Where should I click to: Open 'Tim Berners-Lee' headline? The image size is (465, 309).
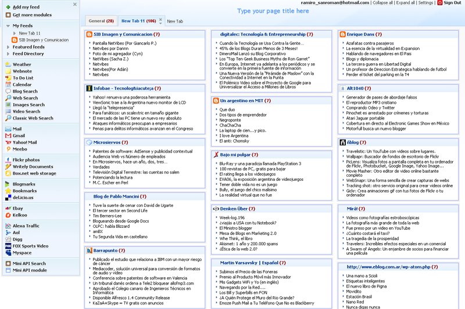click(x=107, y=216)
